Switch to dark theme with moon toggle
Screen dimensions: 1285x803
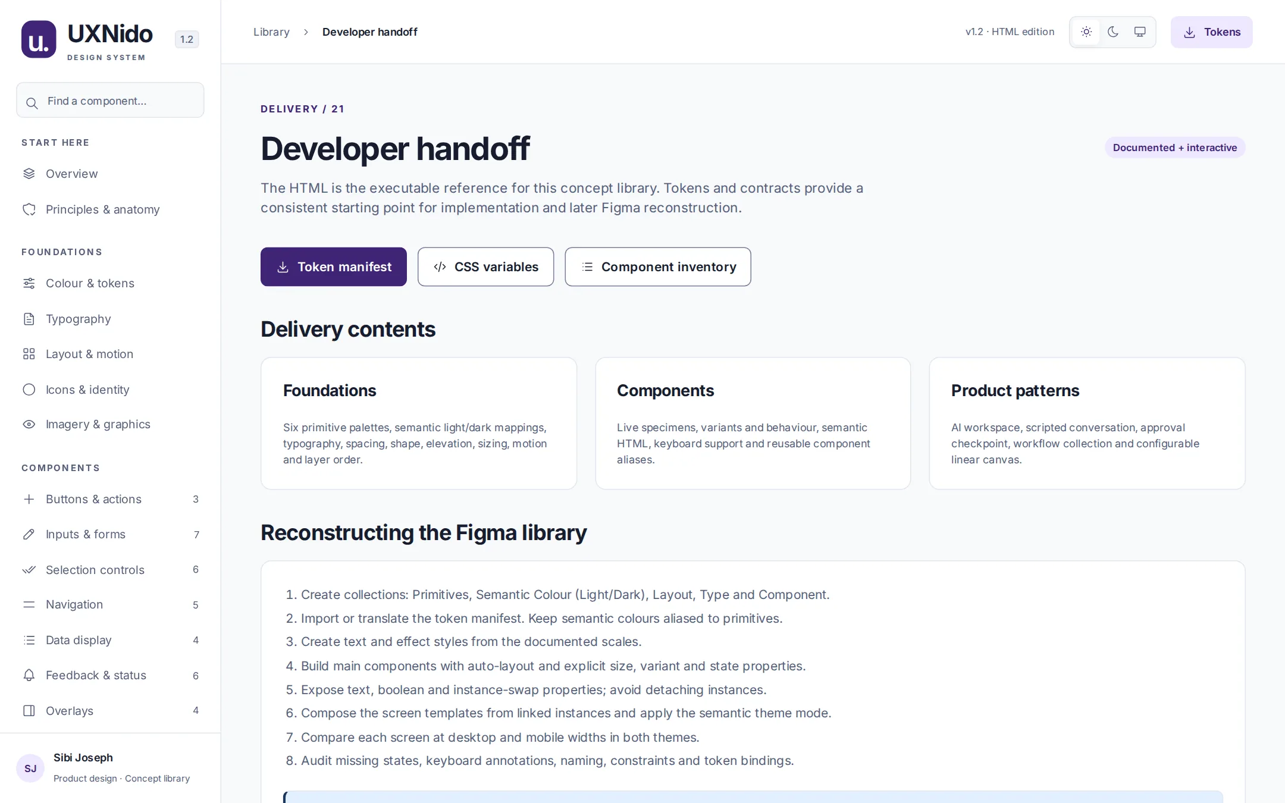tap(1113, 32)
